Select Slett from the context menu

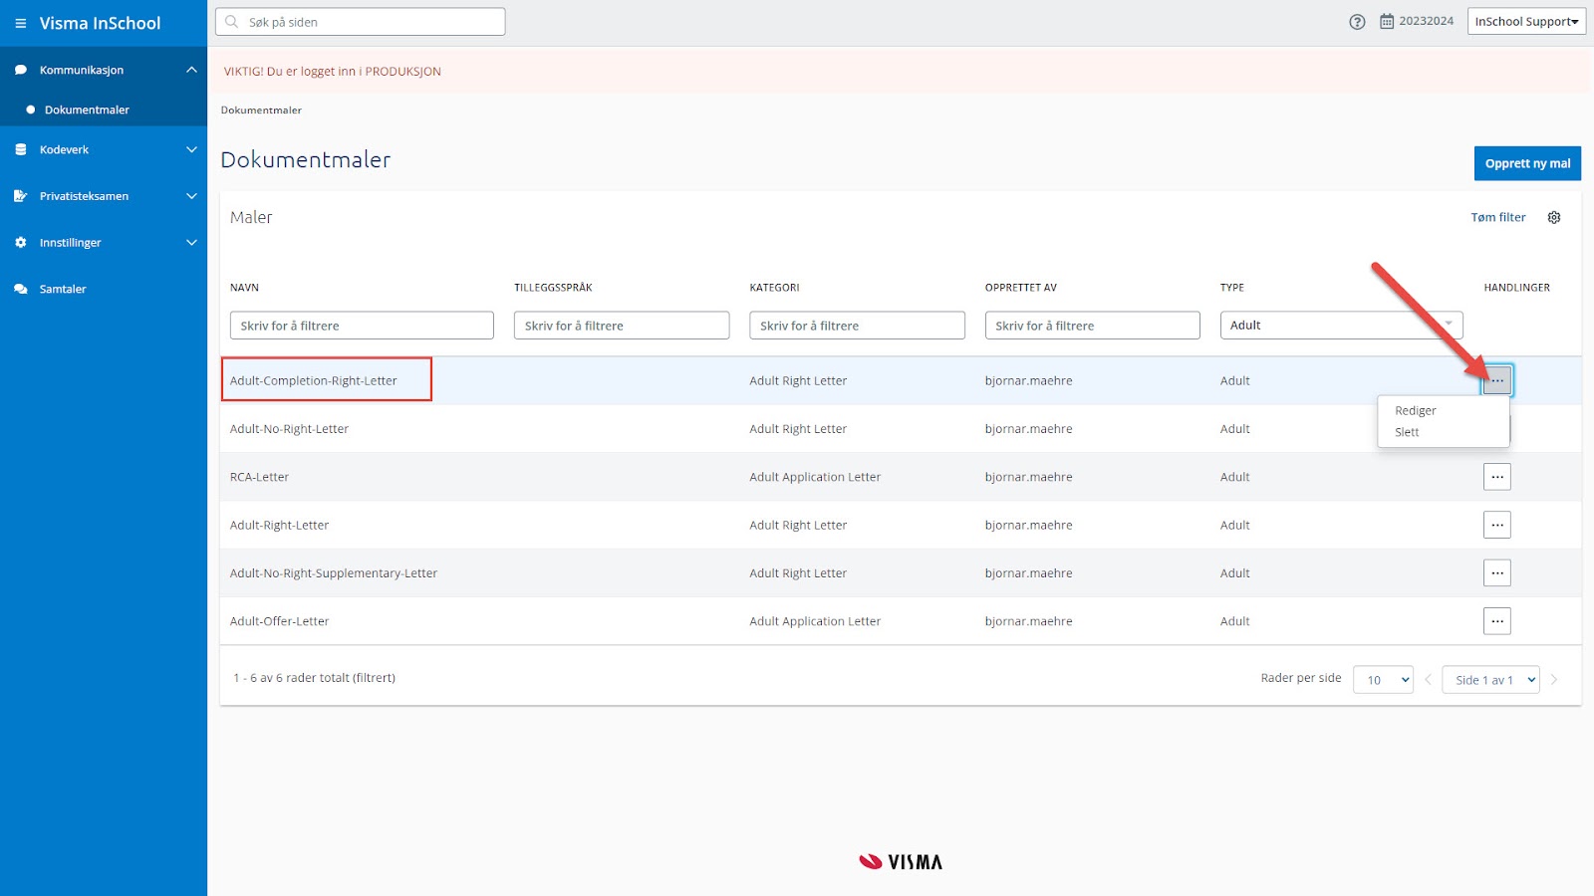(1407, 432)
